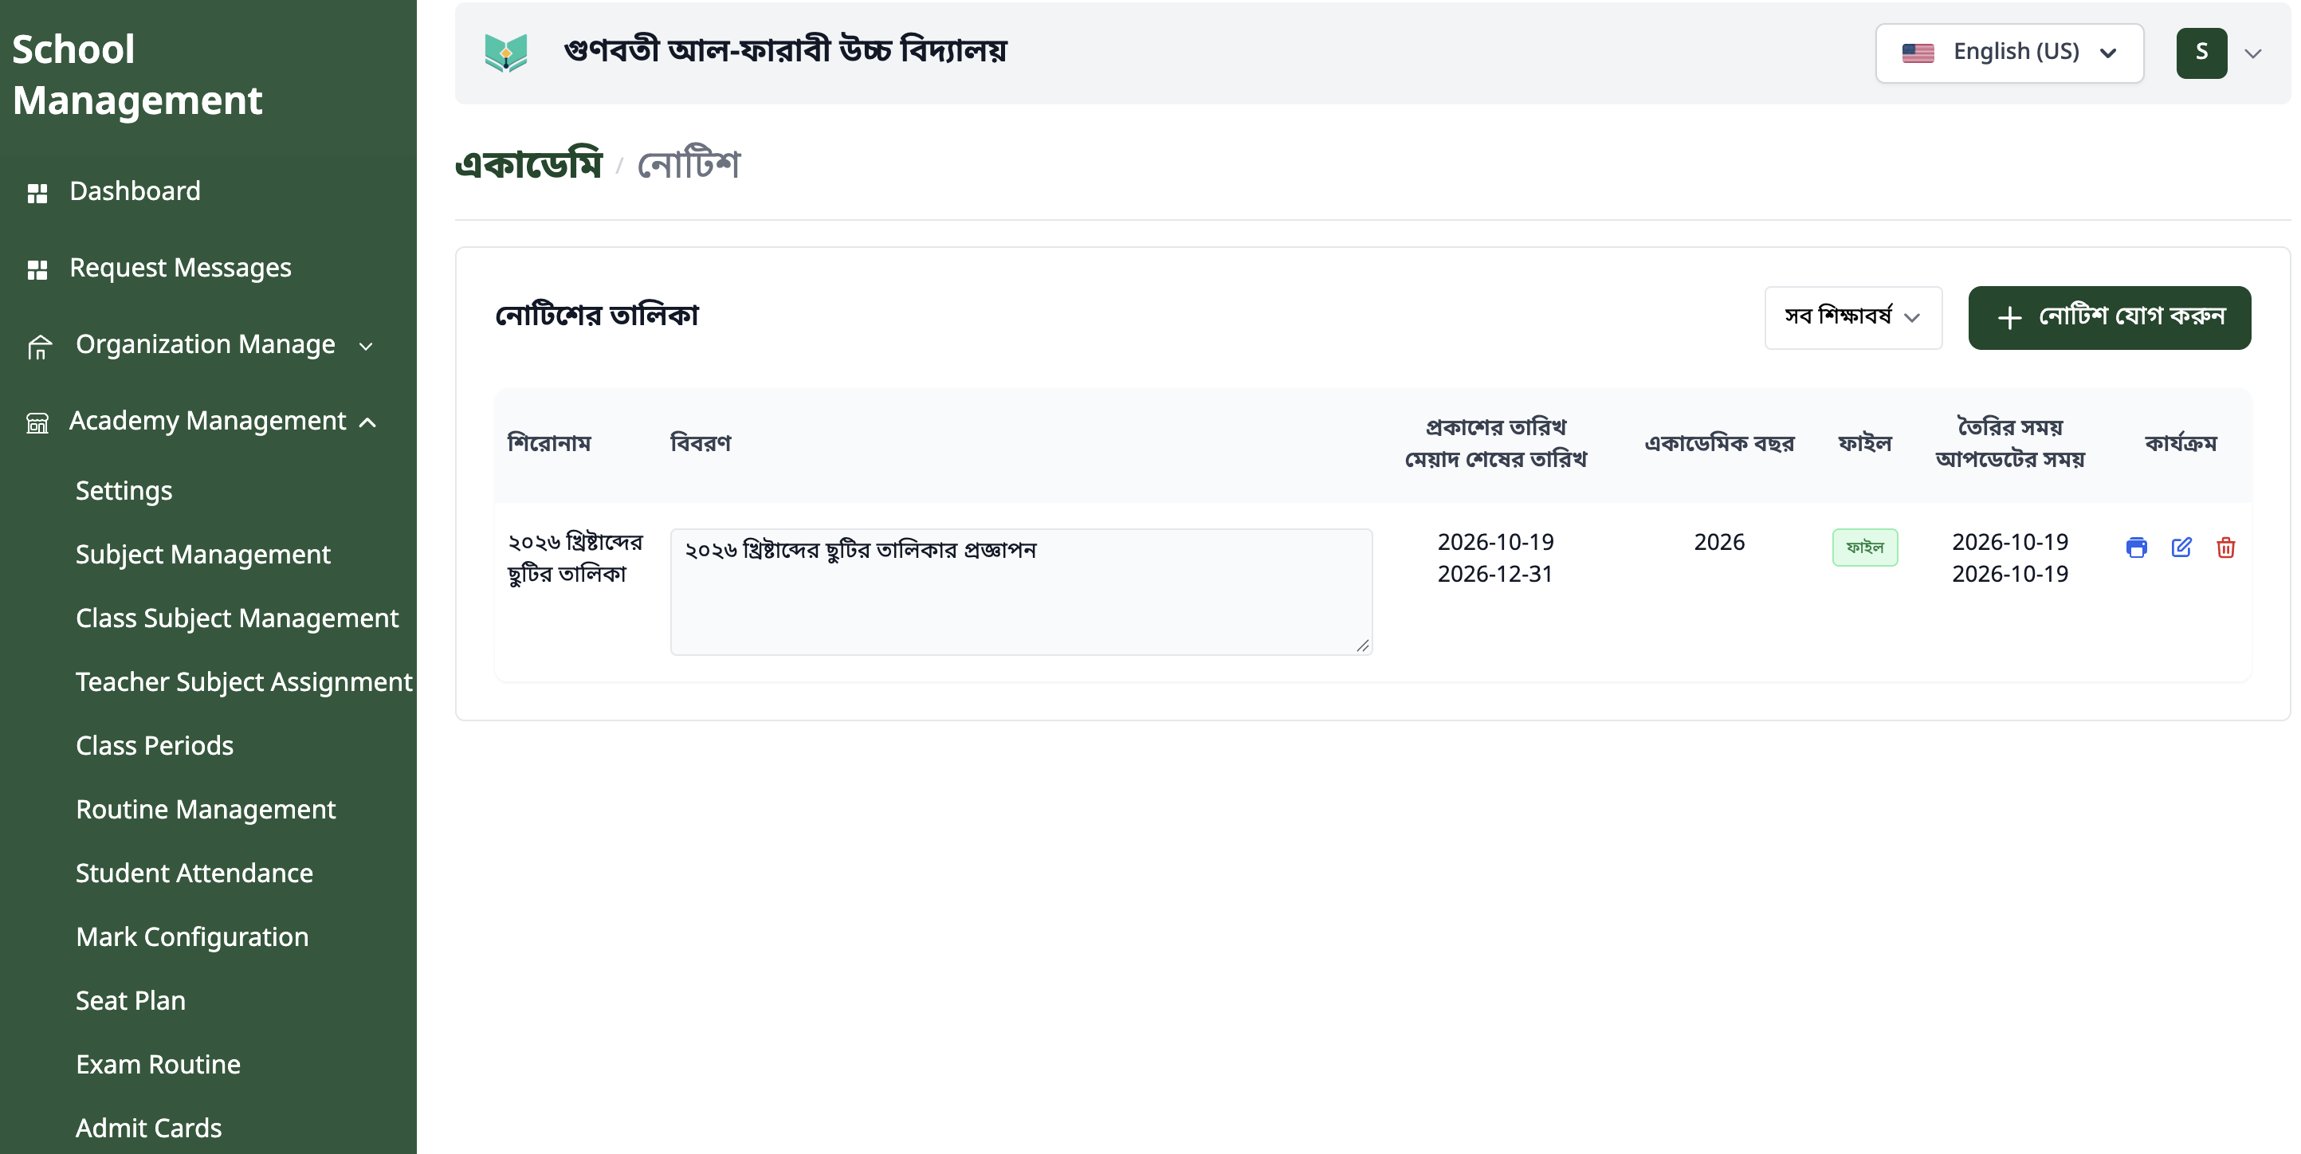Click the School Management sidebar title
Image resolution: width=2301 pixels, height=1154 pixels.
coord(136,75)
